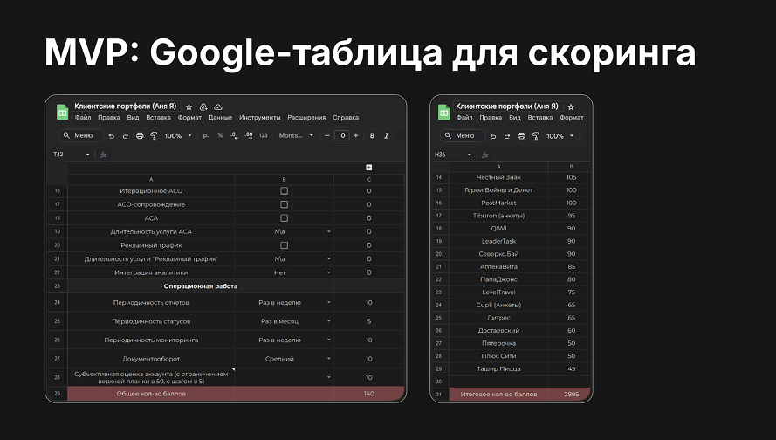Check the Итерационное АСО checkbox
776x440 pixels.
(x=284, y=190)
